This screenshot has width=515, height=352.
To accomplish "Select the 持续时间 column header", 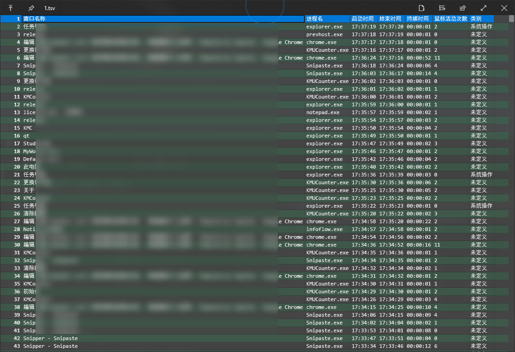I will (419, 19).
